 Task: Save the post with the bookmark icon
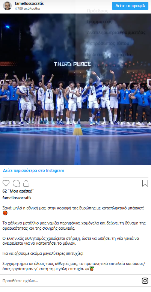pyautogui.click(x=145, y=183)
